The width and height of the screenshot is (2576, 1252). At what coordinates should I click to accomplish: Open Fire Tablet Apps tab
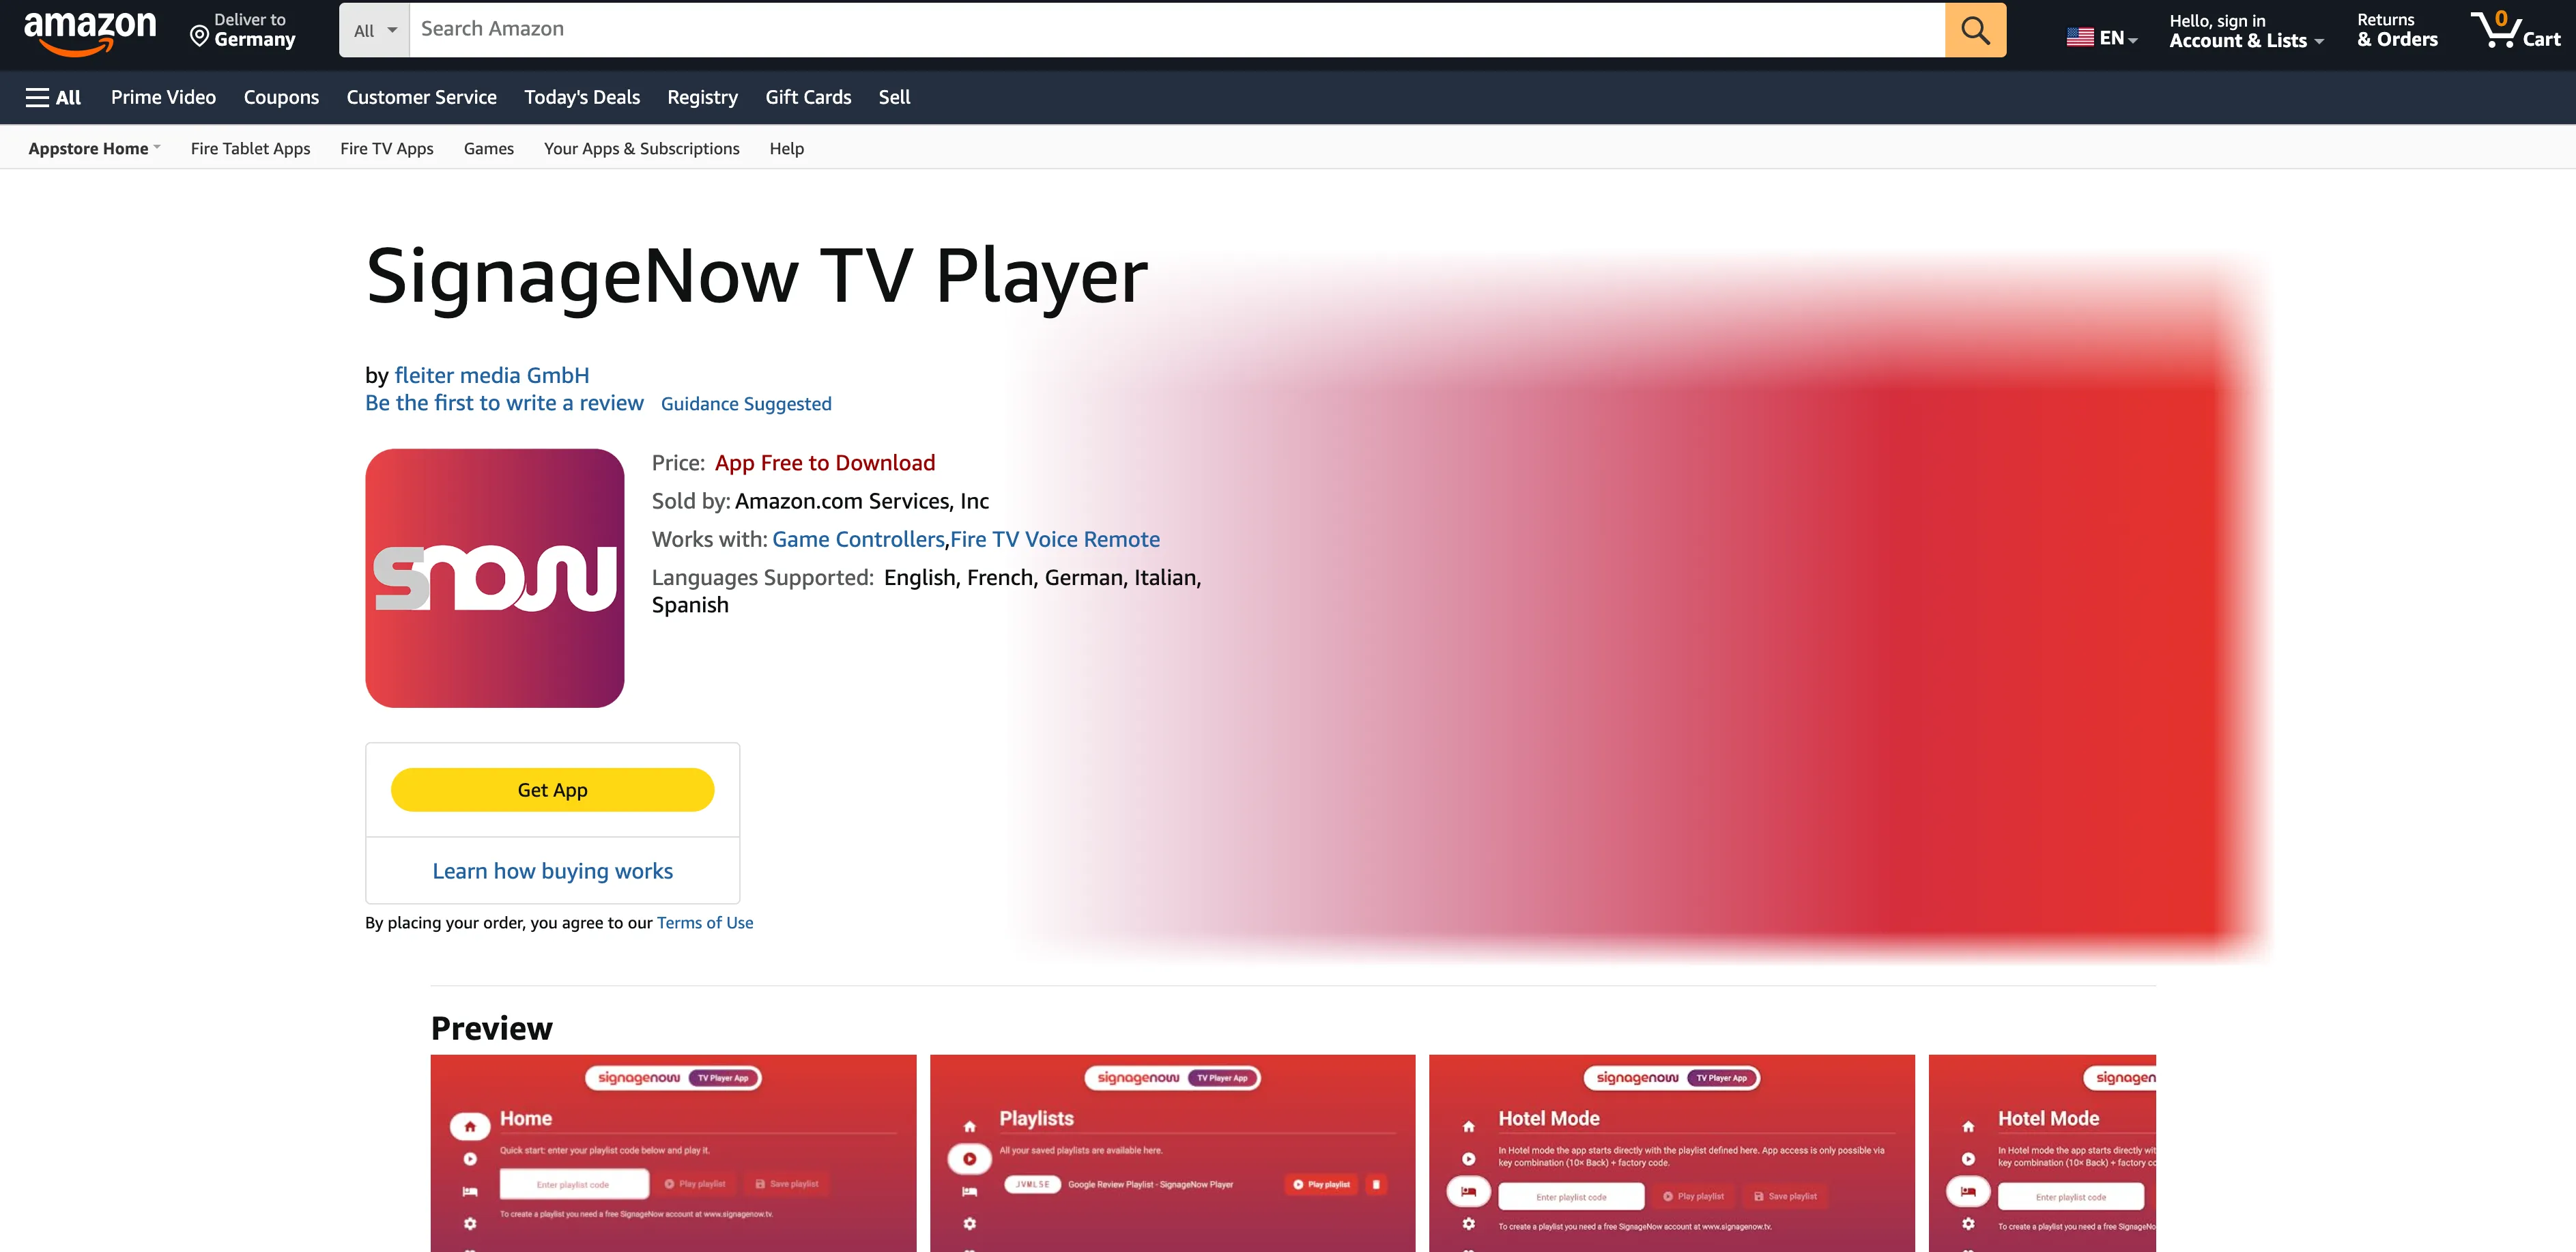click(250, 148)
